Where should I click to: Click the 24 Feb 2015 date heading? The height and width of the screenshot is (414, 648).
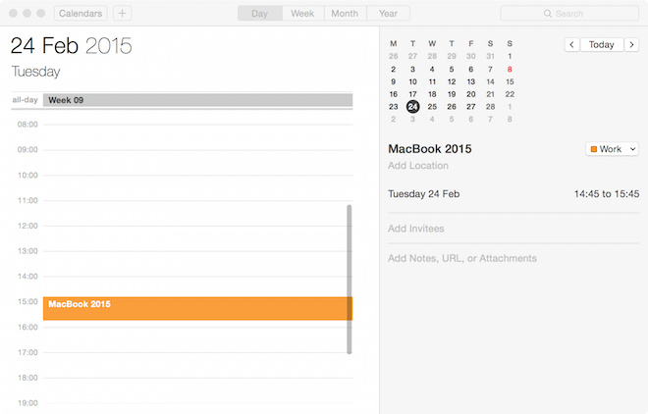71,45
